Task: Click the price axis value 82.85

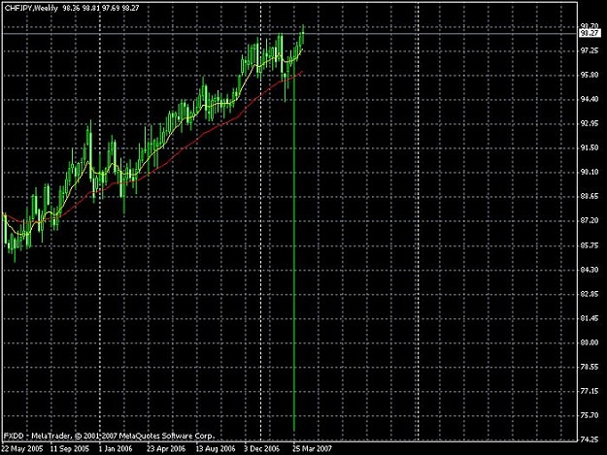Action: click(x=590, y=294)
